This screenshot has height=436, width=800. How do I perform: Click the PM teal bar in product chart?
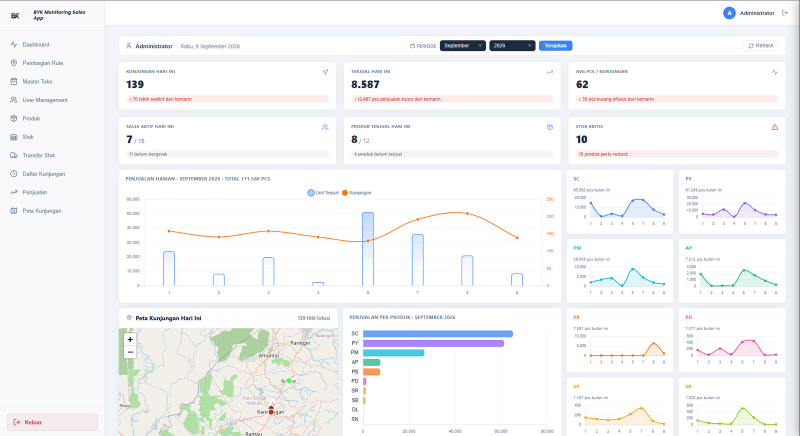click(x=393, y=352)
